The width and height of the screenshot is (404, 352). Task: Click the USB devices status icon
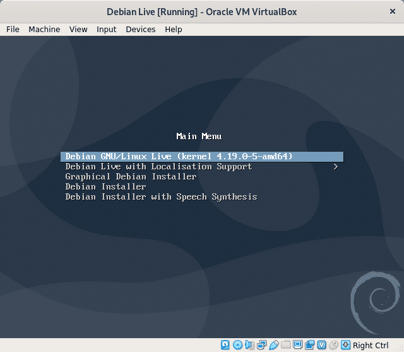(273, 345)
